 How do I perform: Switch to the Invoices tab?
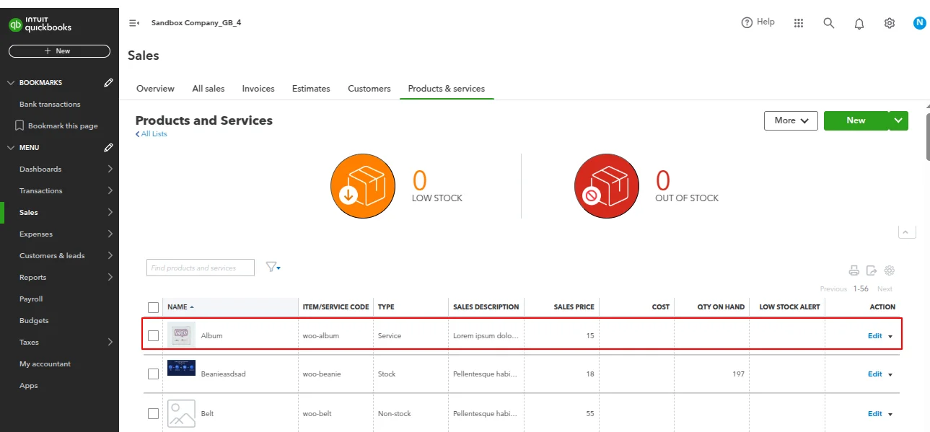(x=258, y=89)
